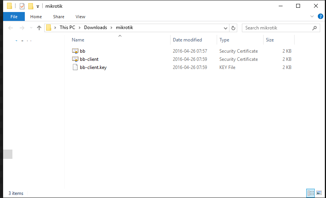Screen dimensions: 326x198
Task: Open the View ribbon tab
Action: 80,17
